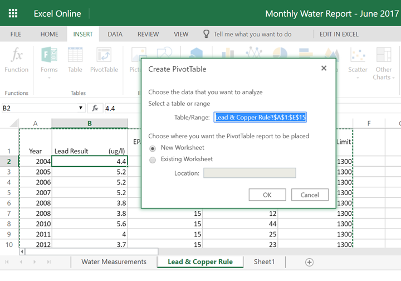Click the Scatter chart icon
This screenshot has height=281, width=401.
coord(358,56)
